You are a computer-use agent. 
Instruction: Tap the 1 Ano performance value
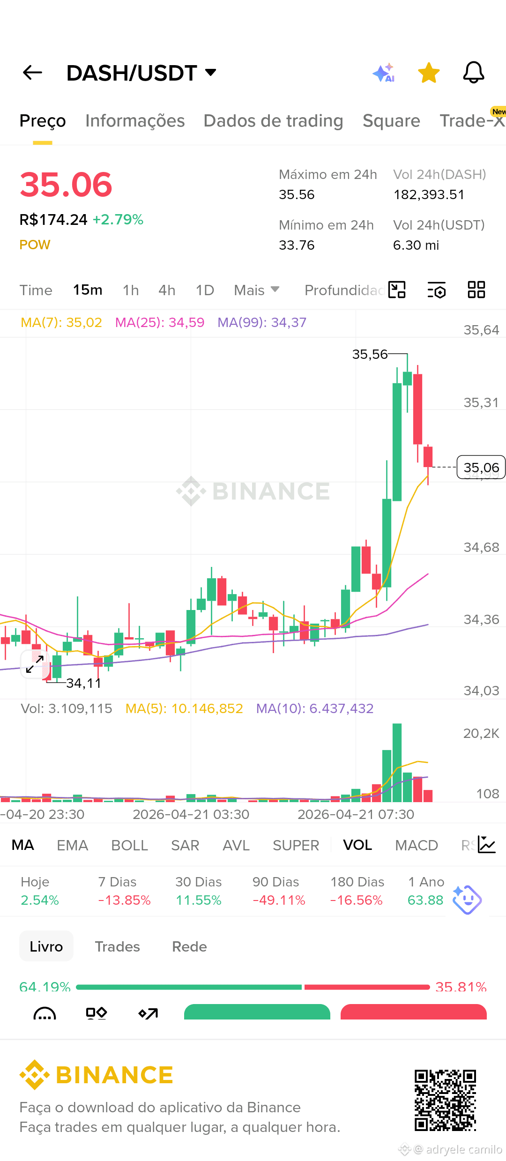pos(425,900)
